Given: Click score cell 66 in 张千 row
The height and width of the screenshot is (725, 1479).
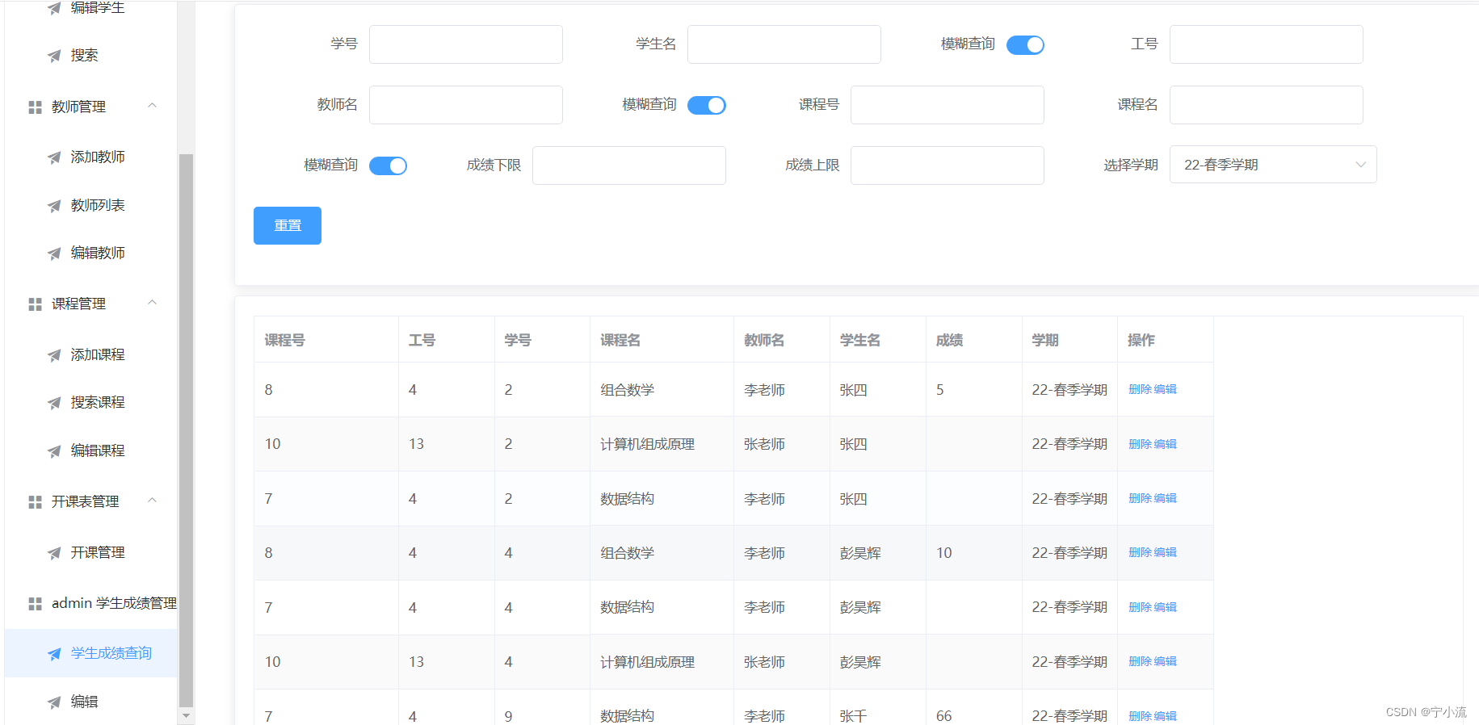Looking at the screenshot, I should pos(943,716).
